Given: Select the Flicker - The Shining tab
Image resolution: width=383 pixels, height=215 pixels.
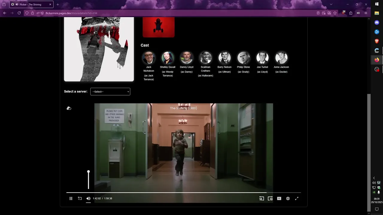Looking at the screenshot, I should click(31, 4).
